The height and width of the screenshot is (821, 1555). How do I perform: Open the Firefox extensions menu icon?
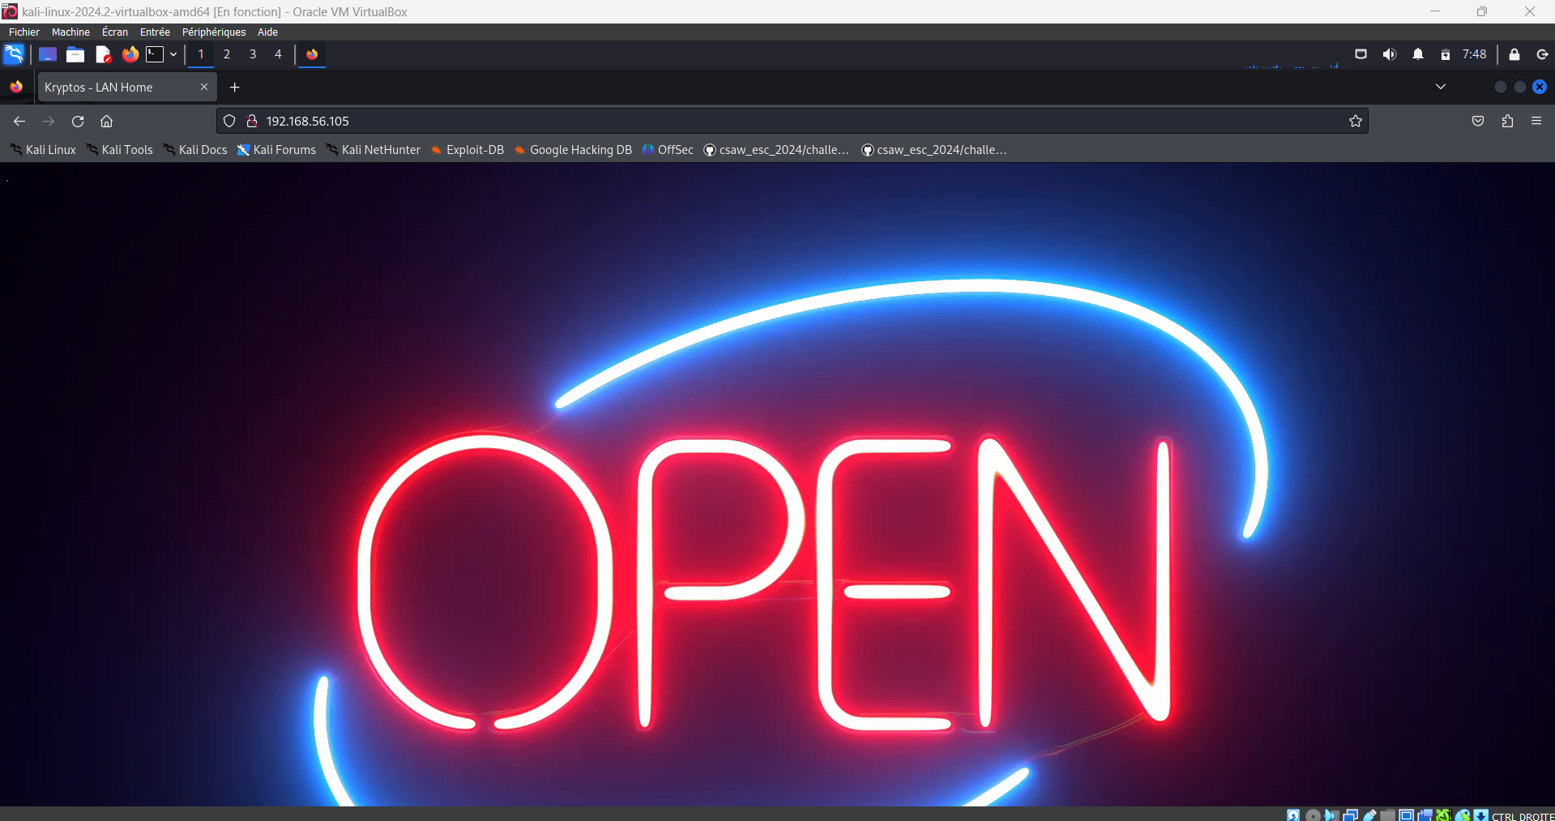coord(1507,122)
